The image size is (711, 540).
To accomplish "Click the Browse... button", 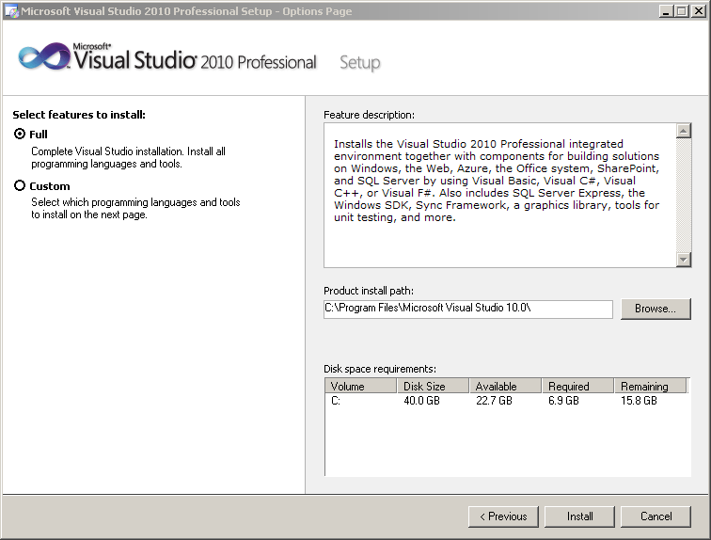I will [x=656, y=309].
